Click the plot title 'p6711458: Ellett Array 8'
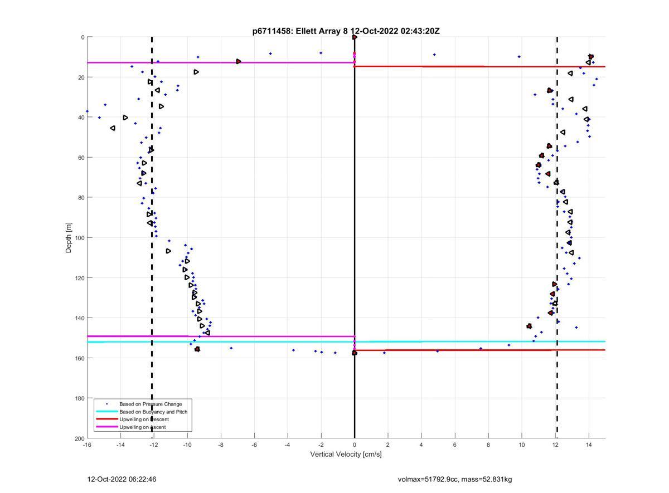This screenshot has height=493, width=669. [300, 31]
